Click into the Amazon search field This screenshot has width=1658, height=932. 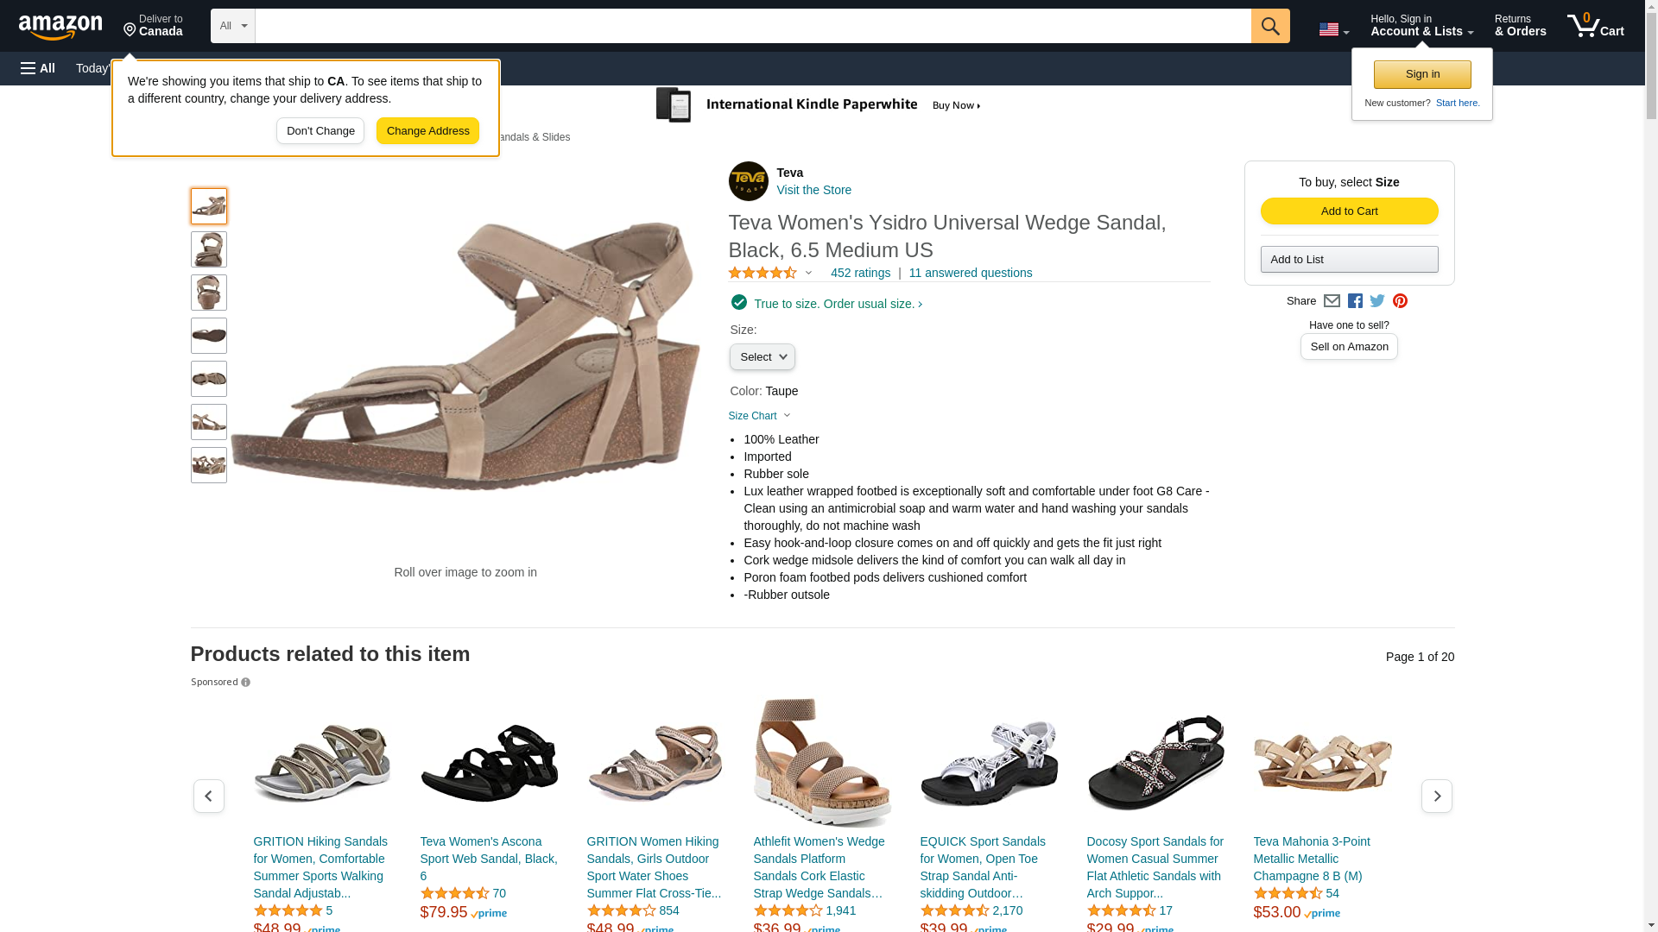753,26
